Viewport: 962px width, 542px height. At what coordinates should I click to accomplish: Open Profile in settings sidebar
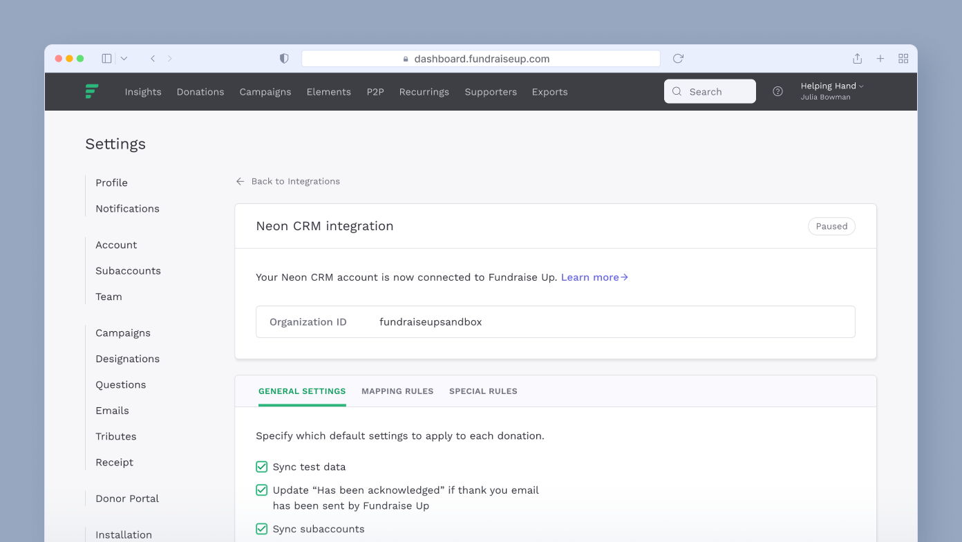click(111, 183)
